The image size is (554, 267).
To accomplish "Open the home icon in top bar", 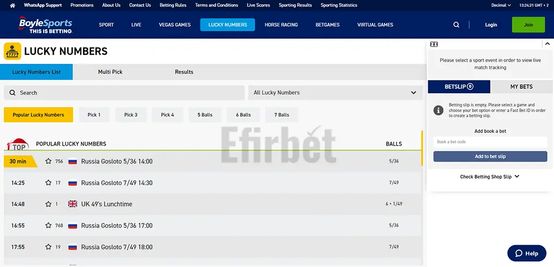I will 13,5.
